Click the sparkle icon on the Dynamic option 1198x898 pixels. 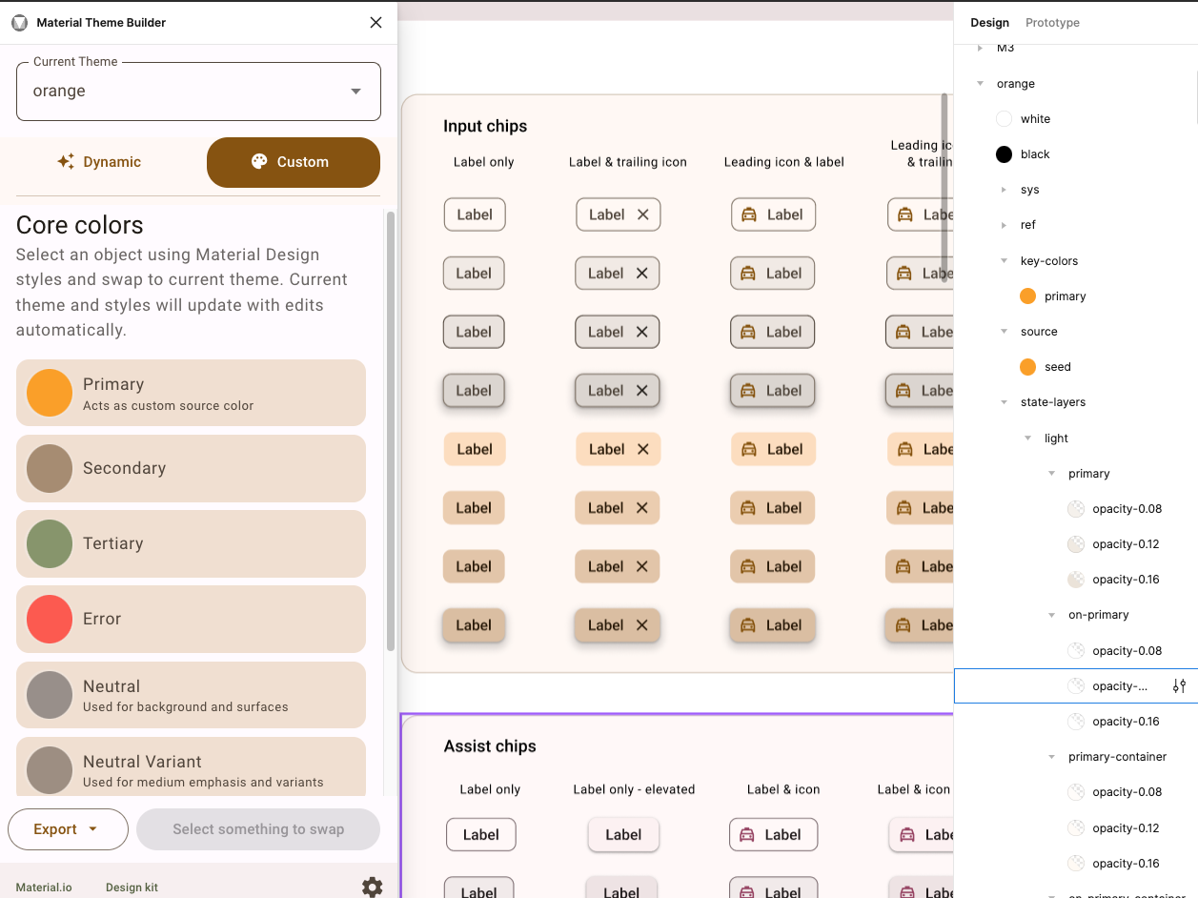click(x=65, y=162)
